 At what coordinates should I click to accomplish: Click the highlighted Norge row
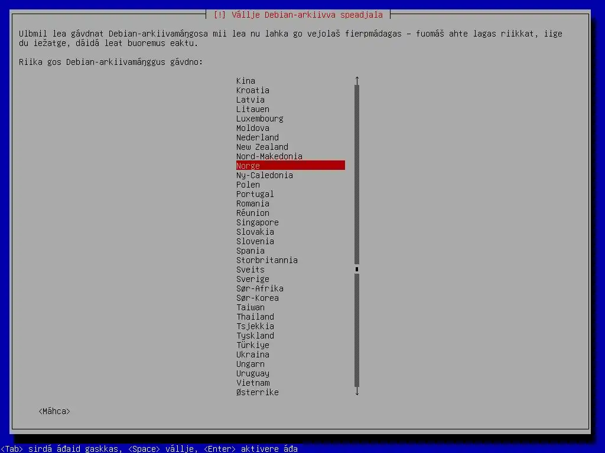[x=290, y=166]
